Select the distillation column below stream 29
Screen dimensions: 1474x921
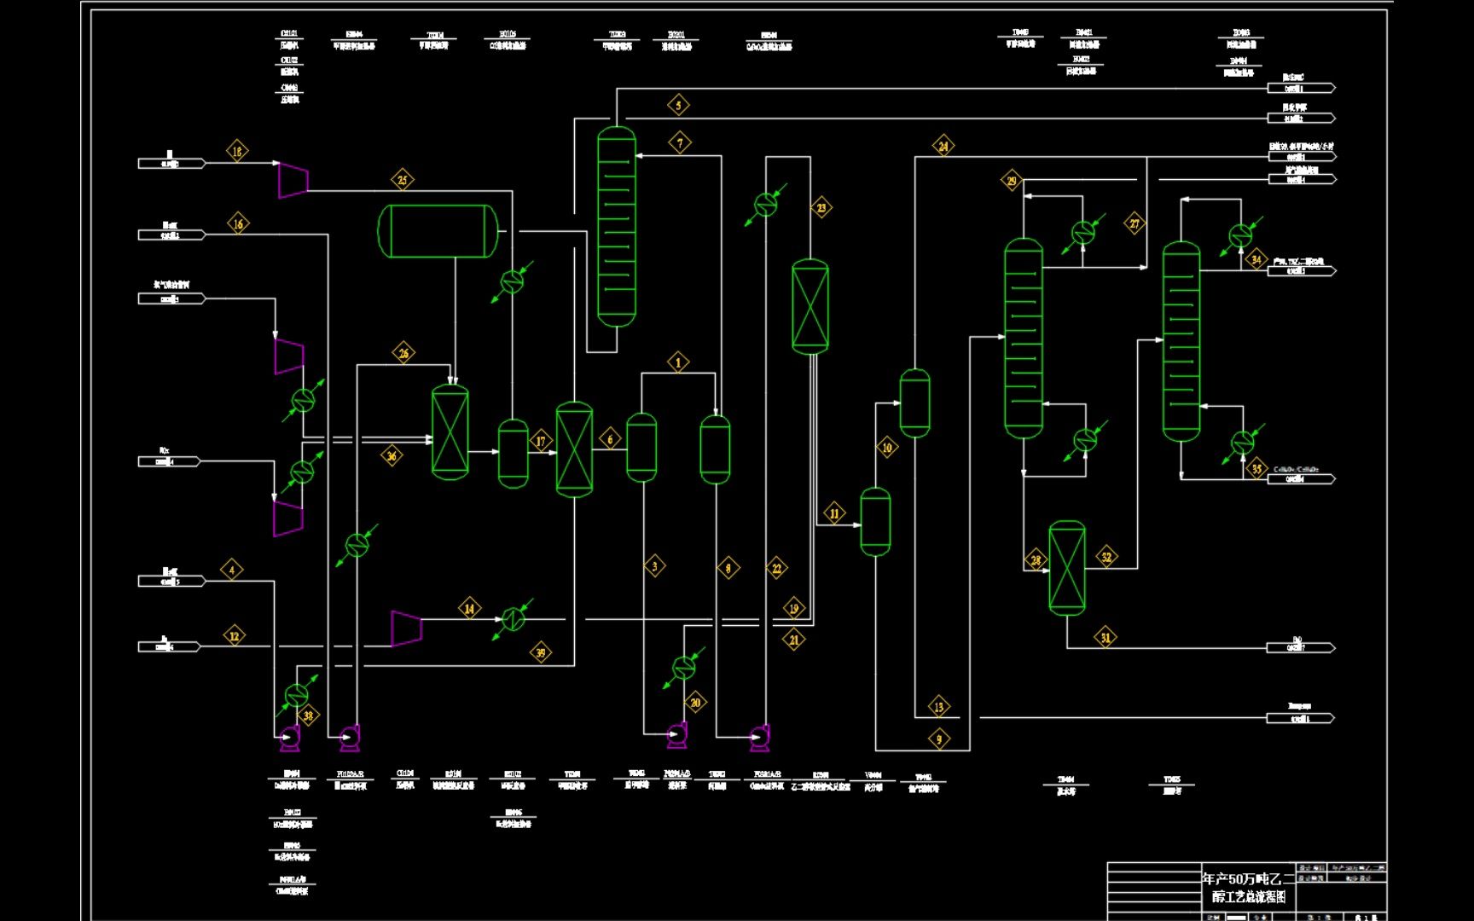[1024, 339]
